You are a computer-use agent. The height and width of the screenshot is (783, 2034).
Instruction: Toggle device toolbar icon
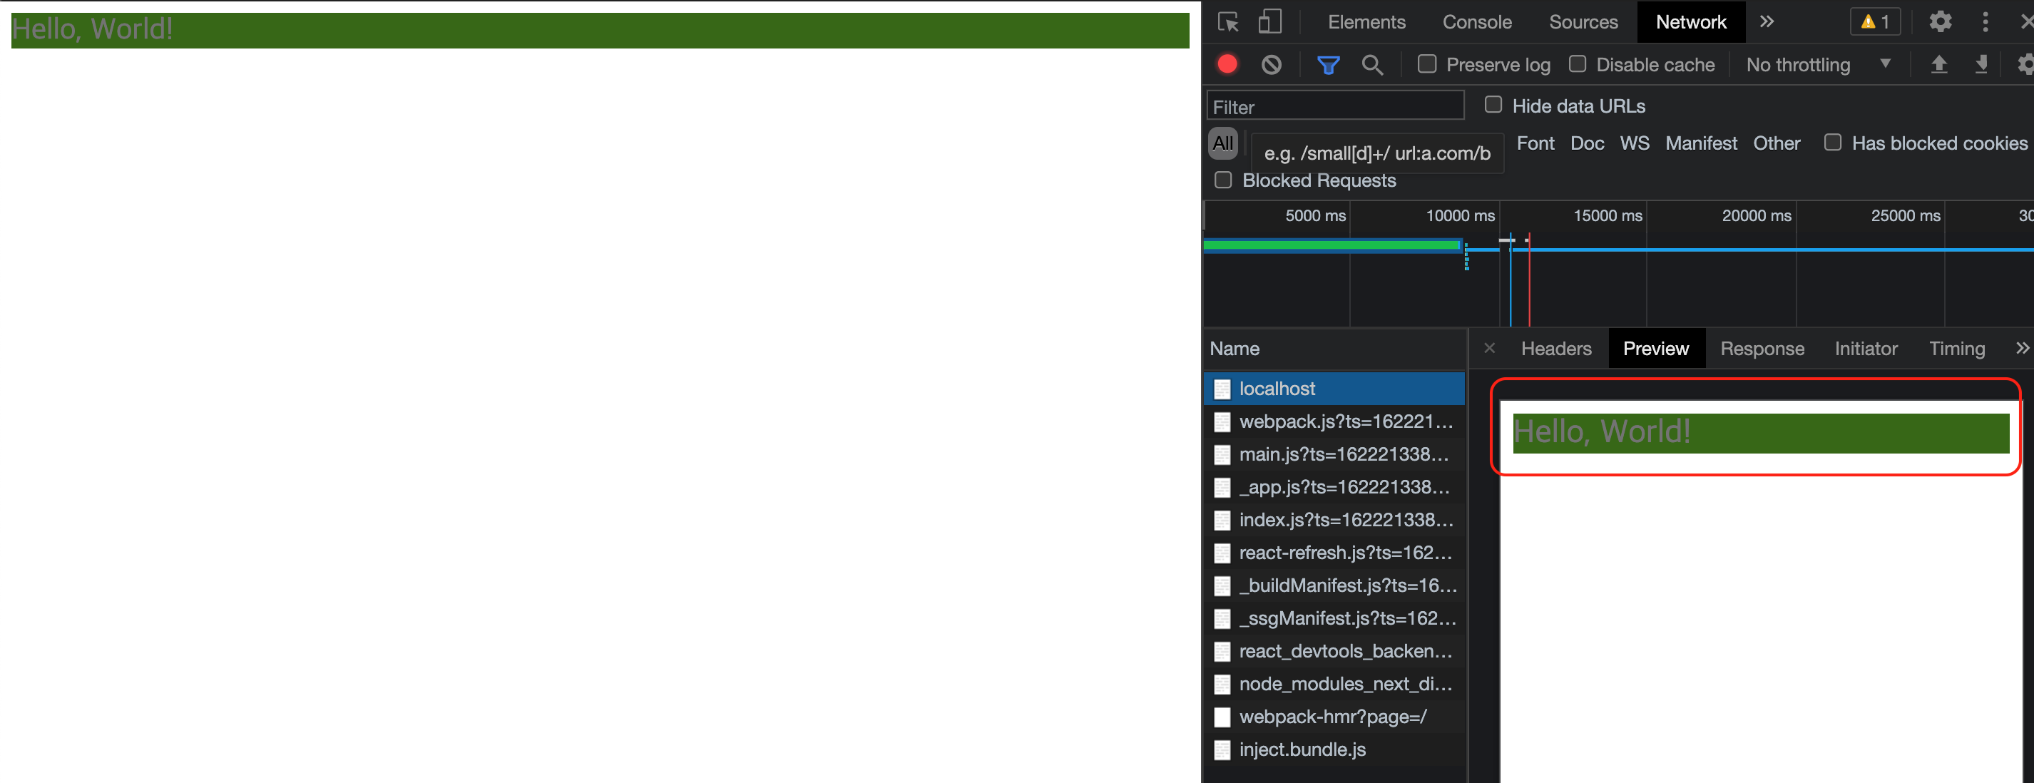coord(1269,22)
